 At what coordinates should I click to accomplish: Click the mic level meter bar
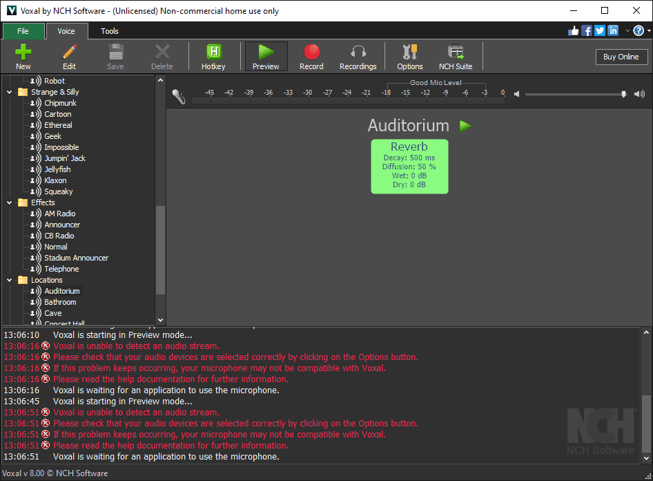[x=348, y=101]
